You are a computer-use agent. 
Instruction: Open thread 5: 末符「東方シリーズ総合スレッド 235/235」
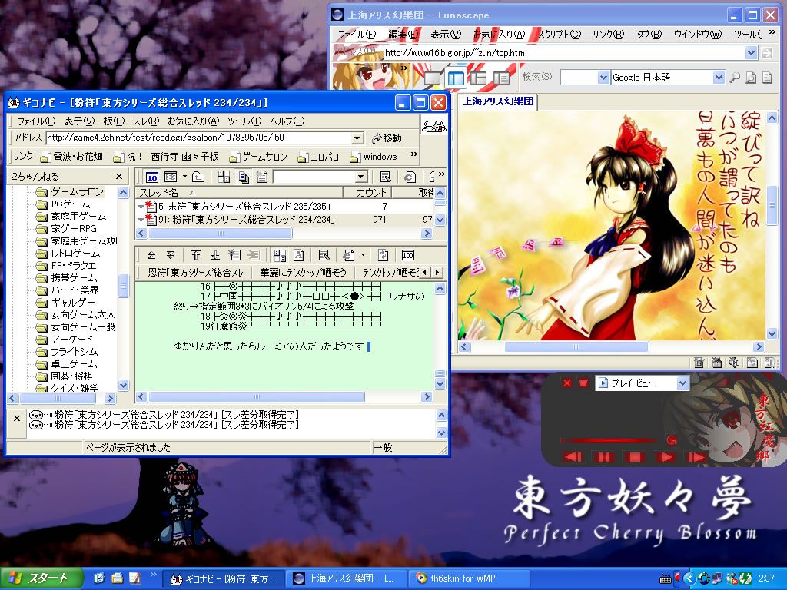[x=244, y=206]
